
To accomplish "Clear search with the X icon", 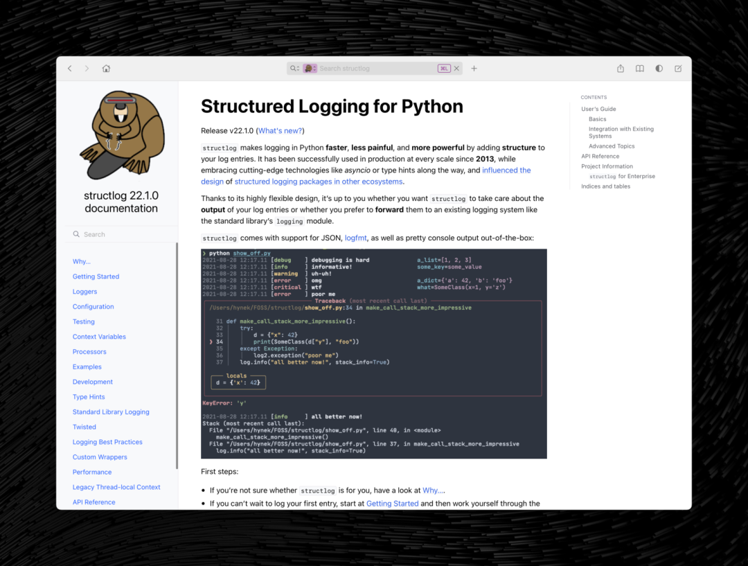I will point(456,69).
